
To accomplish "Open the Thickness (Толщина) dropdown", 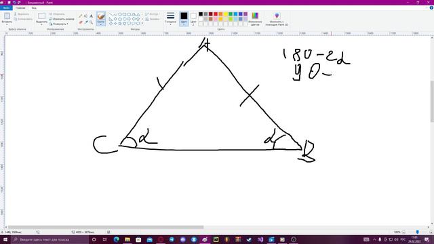I will click(x=170, y=18).
